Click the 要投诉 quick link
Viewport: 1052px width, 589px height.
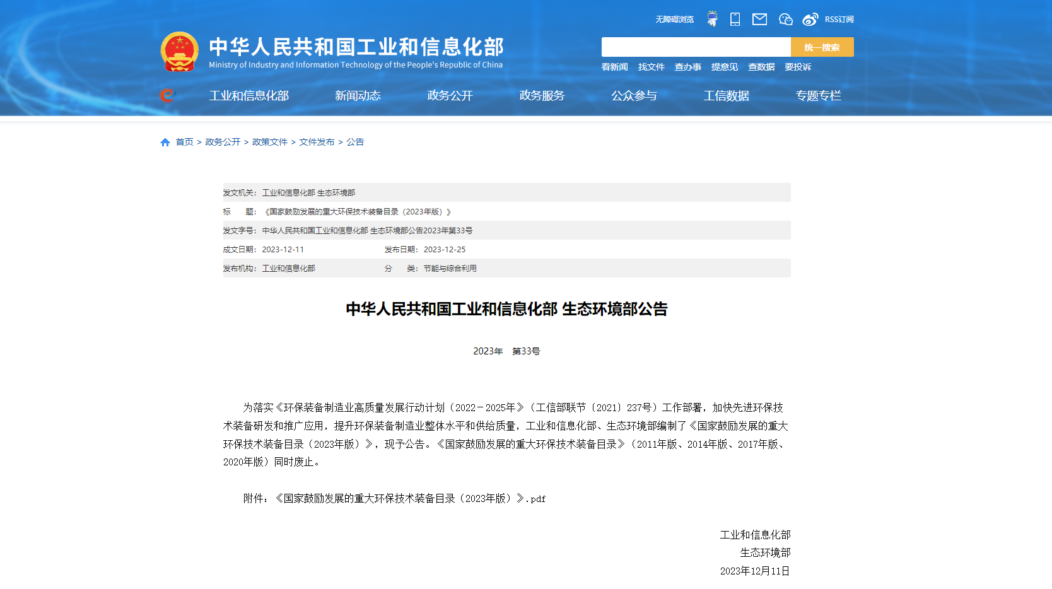pos(798,67)
